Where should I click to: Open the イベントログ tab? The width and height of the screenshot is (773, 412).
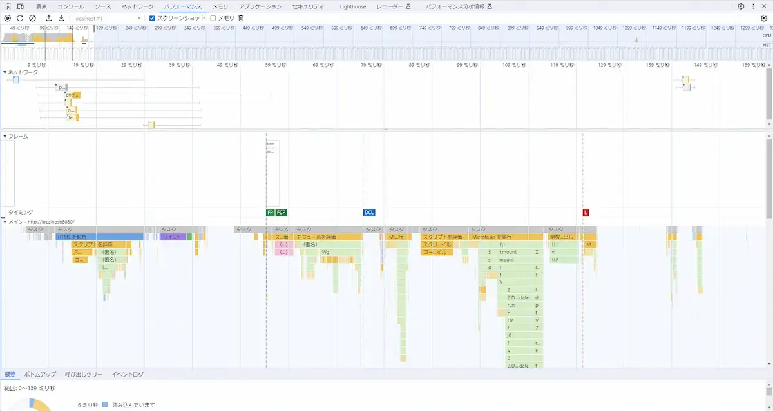(126, 374)
